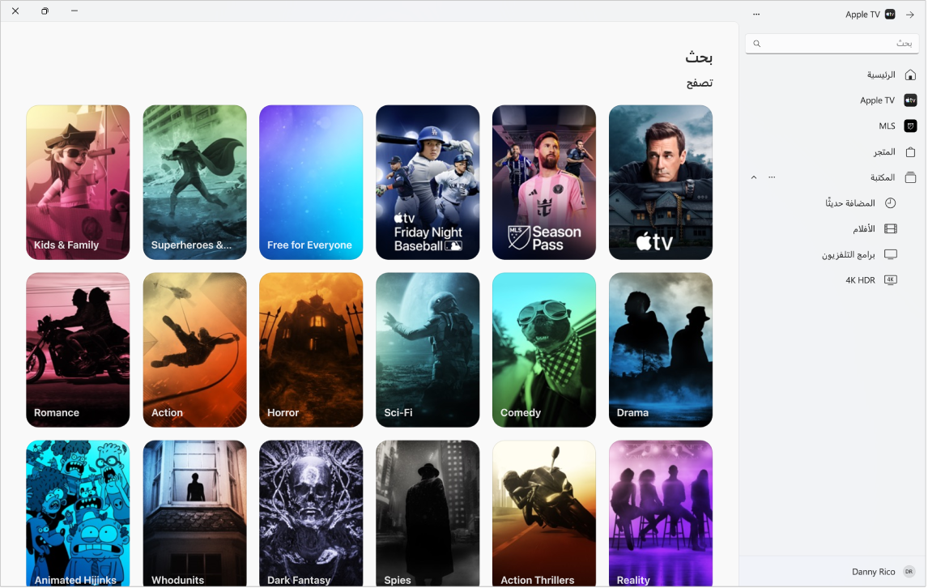Select the Apple TV channel icon in the sidebar

pos(910,100)
